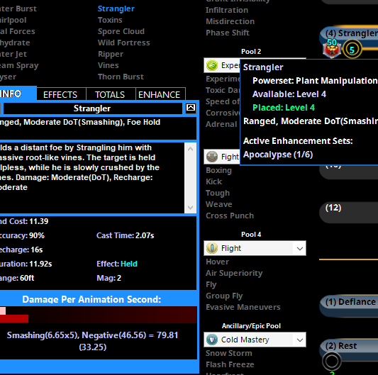
Task: Select the Spore Cloud power
Action: [x=121, y=31]
